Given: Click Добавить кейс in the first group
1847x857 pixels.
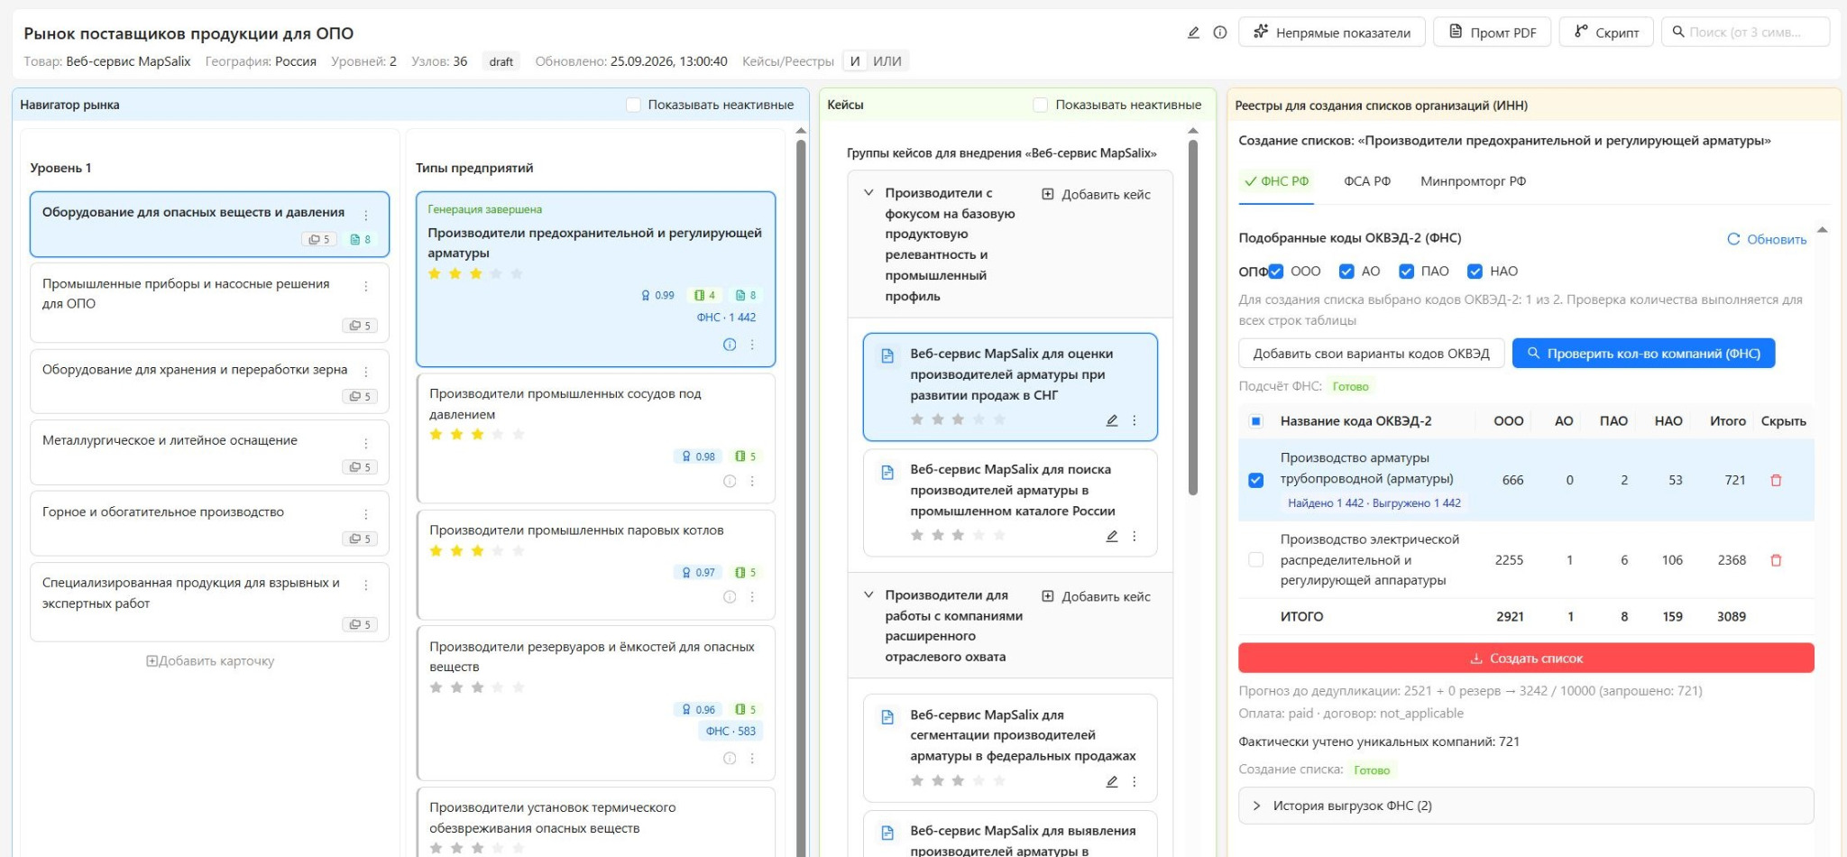Looking at the screenshot, I should pos(1096,194).
